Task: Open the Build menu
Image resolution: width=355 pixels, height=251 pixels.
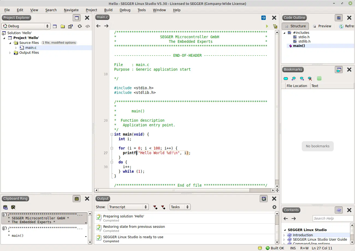Action: (x=108, y=10)
